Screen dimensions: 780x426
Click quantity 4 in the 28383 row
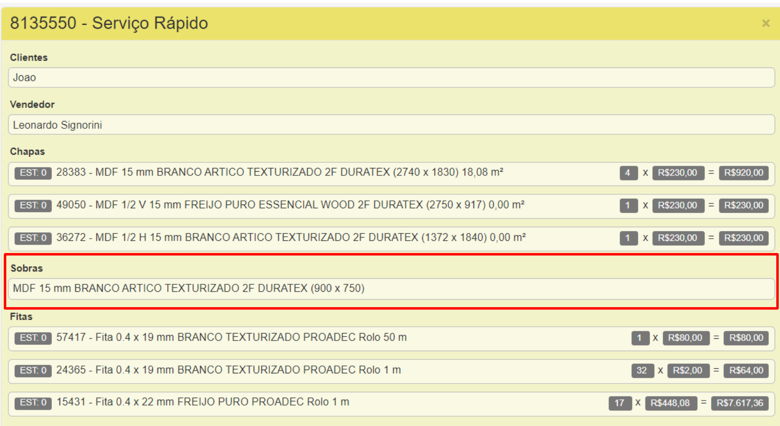coord(628,173)
